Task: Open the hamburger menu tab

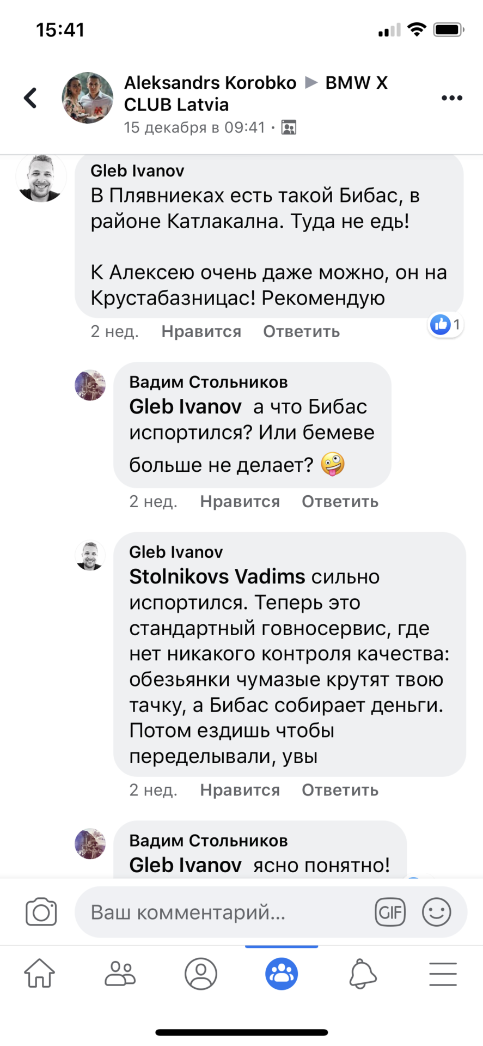Action: (x=443, y=974)
